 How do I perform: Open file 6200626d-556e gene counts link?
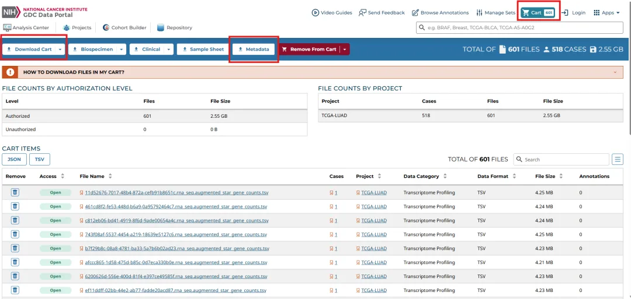pyautogui.click(x=176, y=276)
